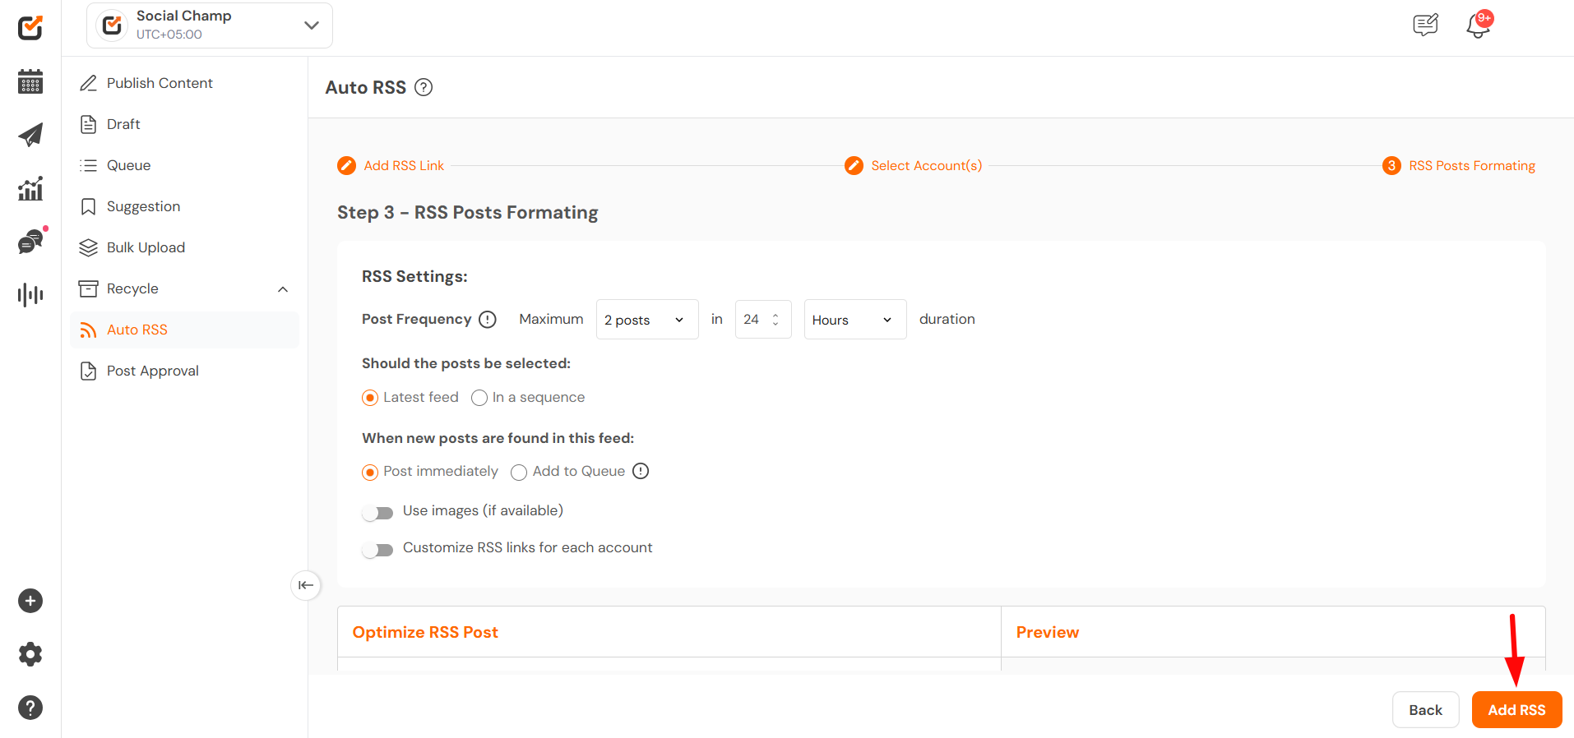This screenshot has height=738, width=1574.
Task: Collapse the sidebar with the arrow button
Action: (306, 585)
